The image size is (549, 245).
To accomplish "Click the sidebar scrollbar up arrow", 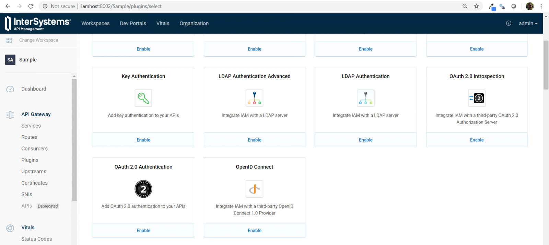I will pyautogui.click(x=74, y=76).
